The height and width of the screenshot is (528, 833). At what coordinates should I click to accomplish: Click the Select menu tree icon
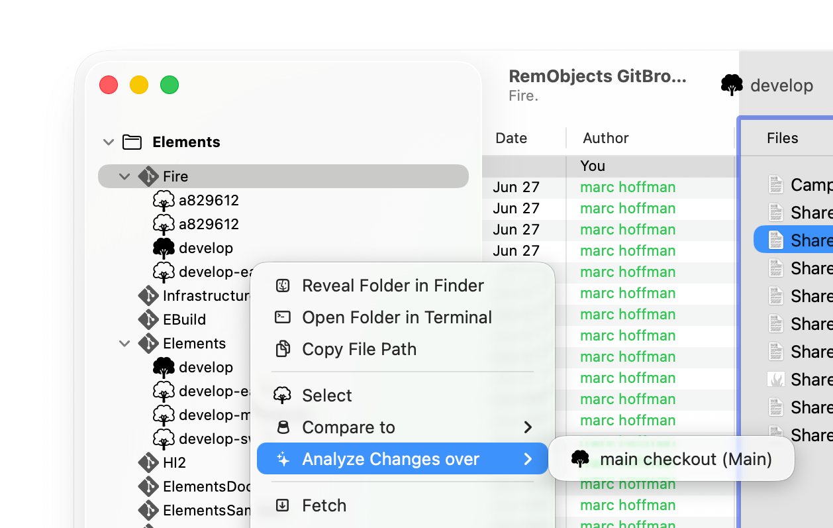tap(283, 396)
